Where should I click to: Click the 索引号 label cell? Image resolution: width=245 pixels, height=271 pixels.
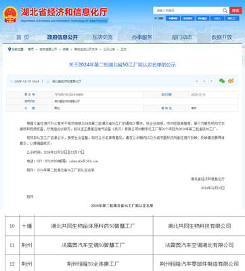click(30, 94)
